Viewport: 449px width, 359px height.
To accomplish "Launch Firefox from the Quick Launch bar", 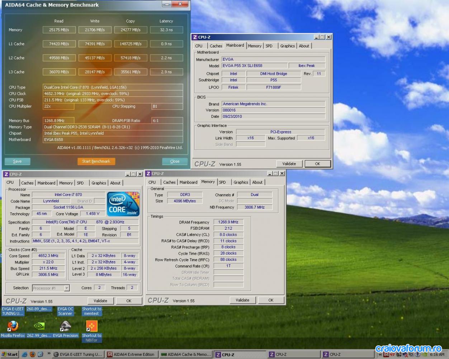I will tap(33, 354).
